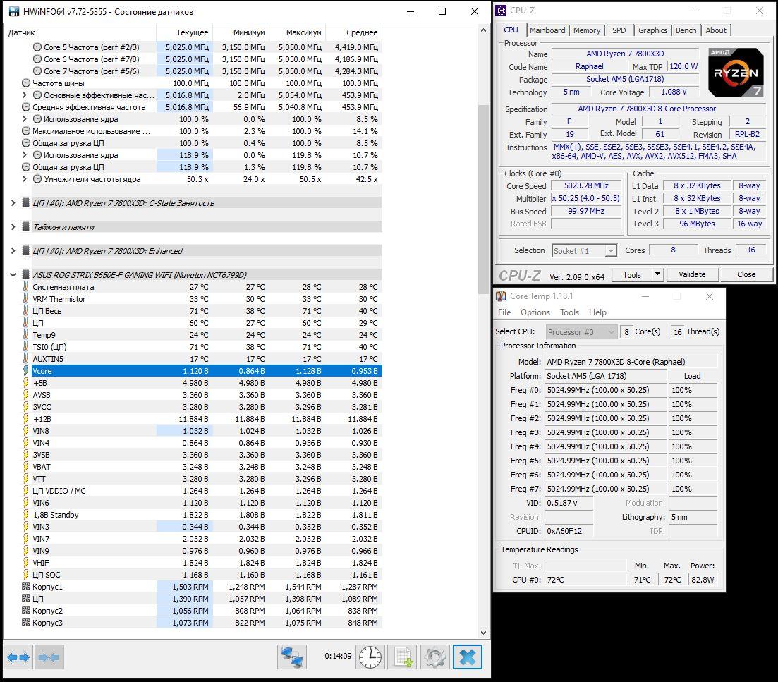Open the Bench tab in CPU-Z
This screenshot has width=778, height=682.
click(x=686, y=30)
